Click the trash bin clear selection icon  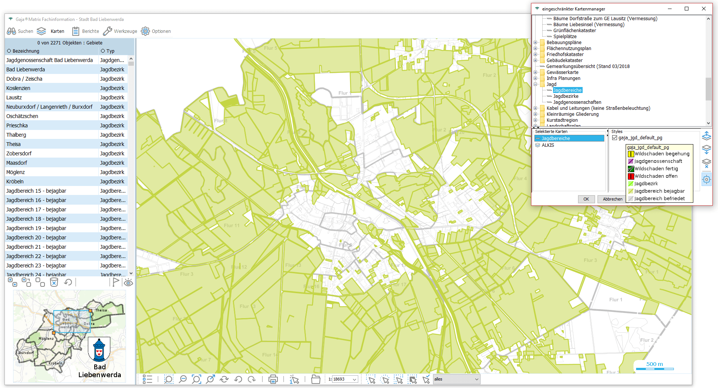tap(54, 282)
